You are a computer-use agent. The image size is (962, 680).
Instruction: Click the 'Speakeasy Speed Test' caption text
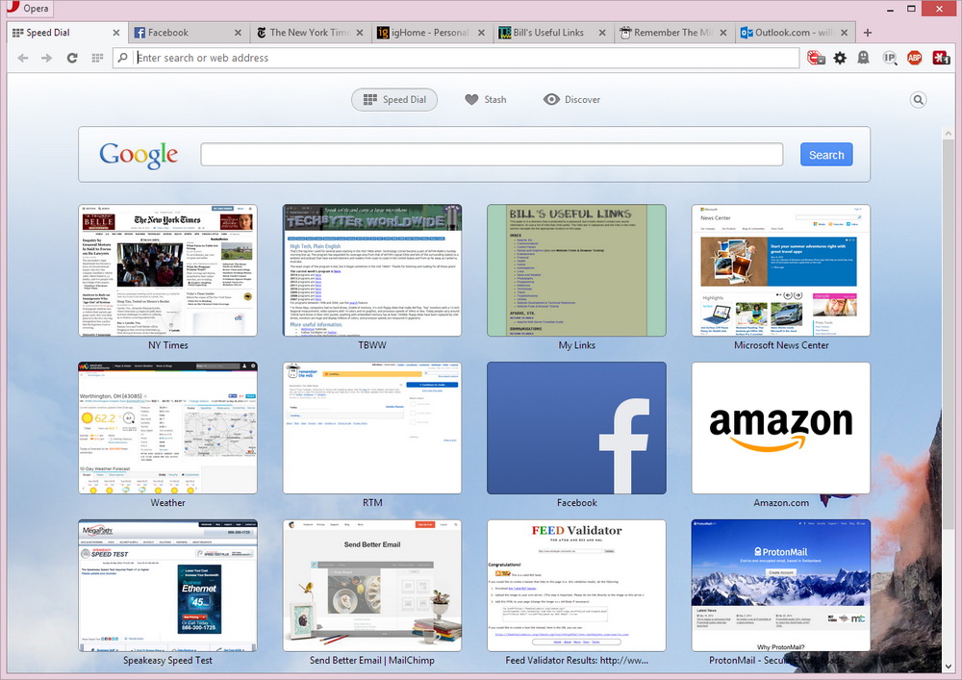167,661
